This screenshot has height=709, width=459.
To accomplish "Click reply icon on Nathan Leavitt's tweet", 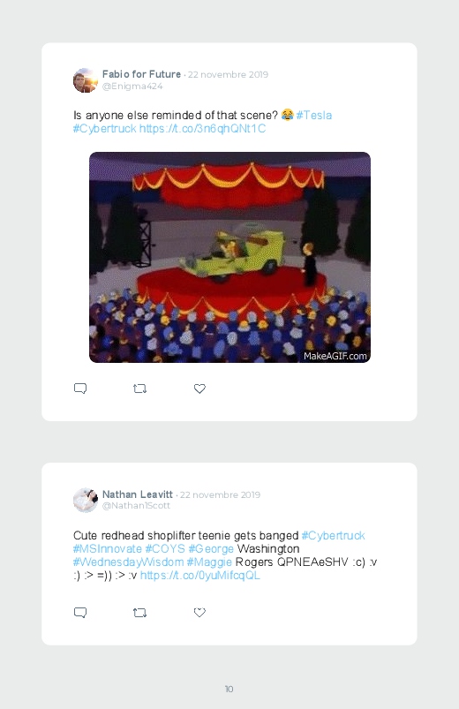I will pyautogui.click(x=80, y=613).
